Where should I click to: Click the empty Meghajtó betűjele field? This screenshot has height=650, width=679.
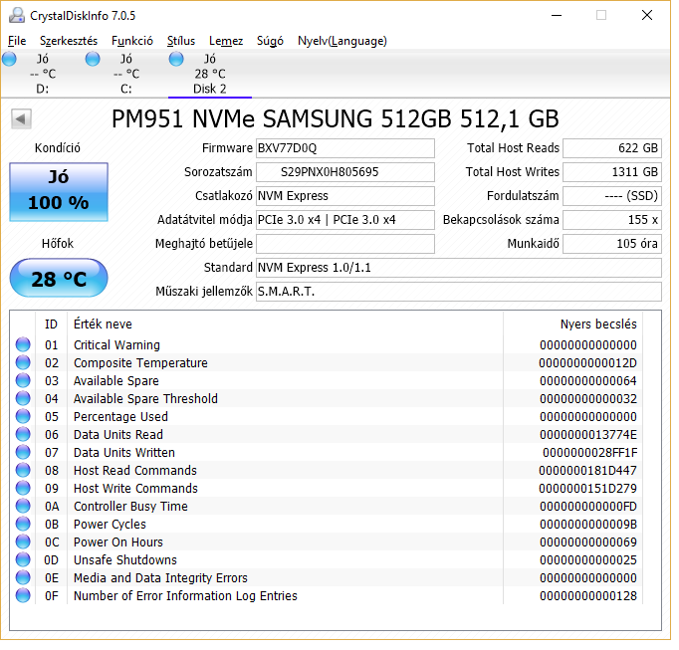tap(345, 244)
